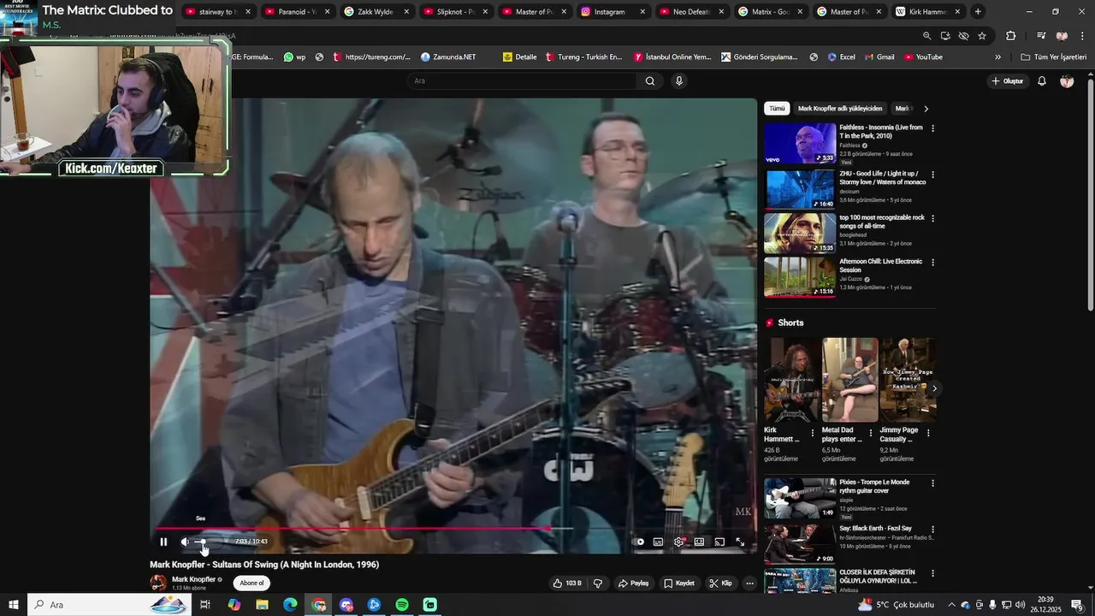
Task: Toggle subtitles in the video player
Action: (x=658, y=542)
